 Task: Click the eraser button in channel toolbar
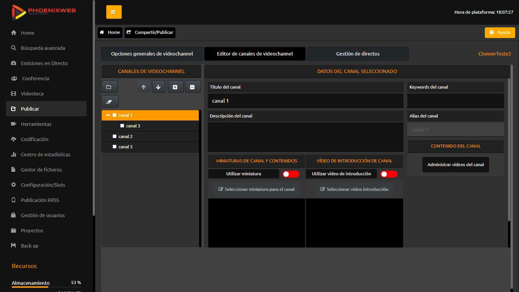[110, 102]
